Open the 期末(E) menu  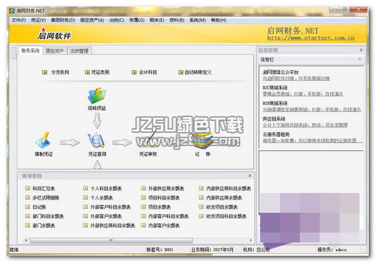point(157,20)
